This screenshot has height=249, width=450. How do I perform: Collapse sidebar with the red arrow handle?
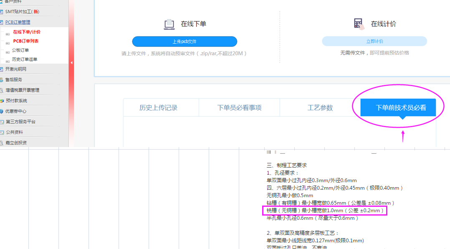tap(71, 63)
